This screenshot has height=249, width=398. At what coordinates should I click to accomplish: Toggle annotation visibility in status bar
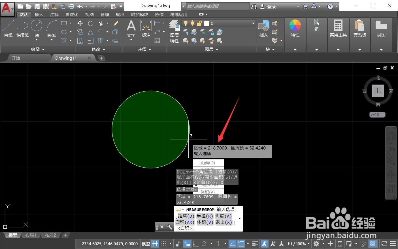click(264, 243)
